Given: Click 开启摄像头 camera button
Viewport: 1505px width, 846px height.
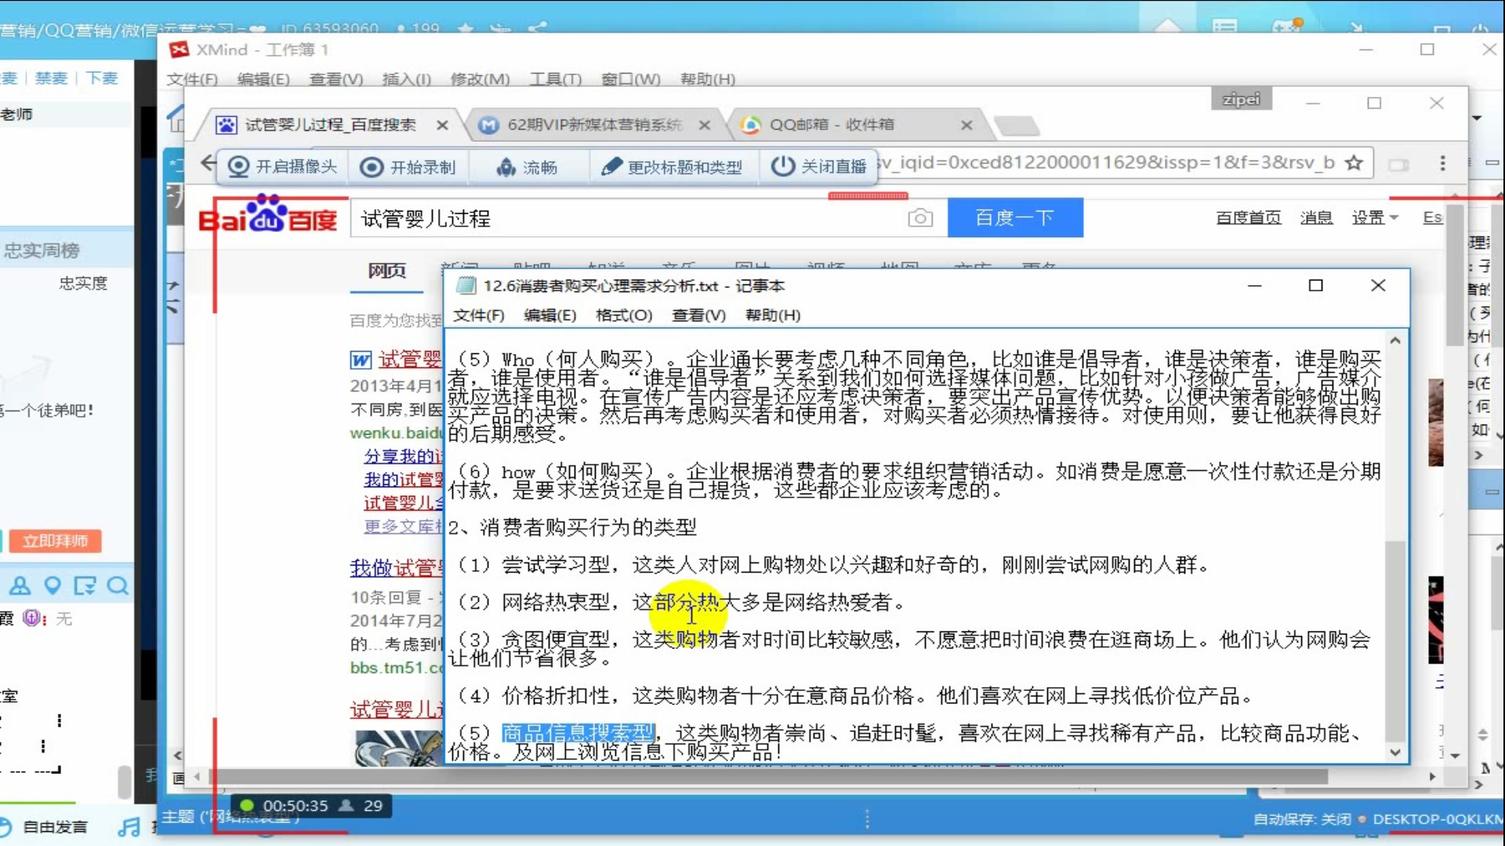Looking at the screenshot, I should pyautogui.click(x=282, y=167).
